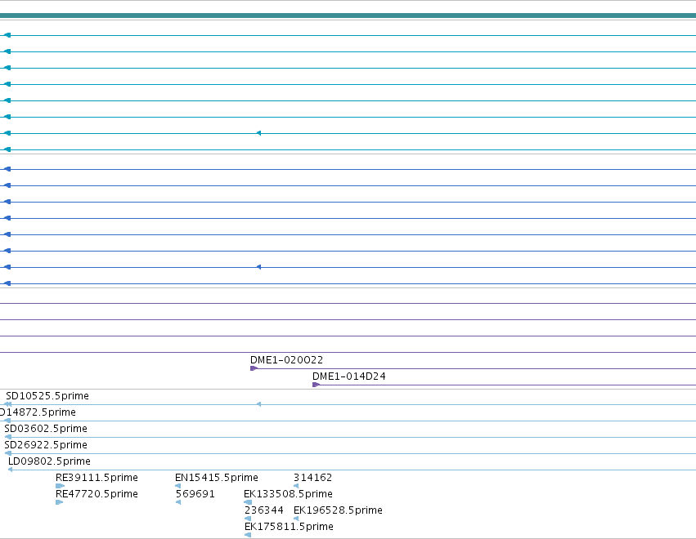This screenshot has height=539, width=696.
Task: Click the arrow glyph below 236344
Action: point(248,519)
